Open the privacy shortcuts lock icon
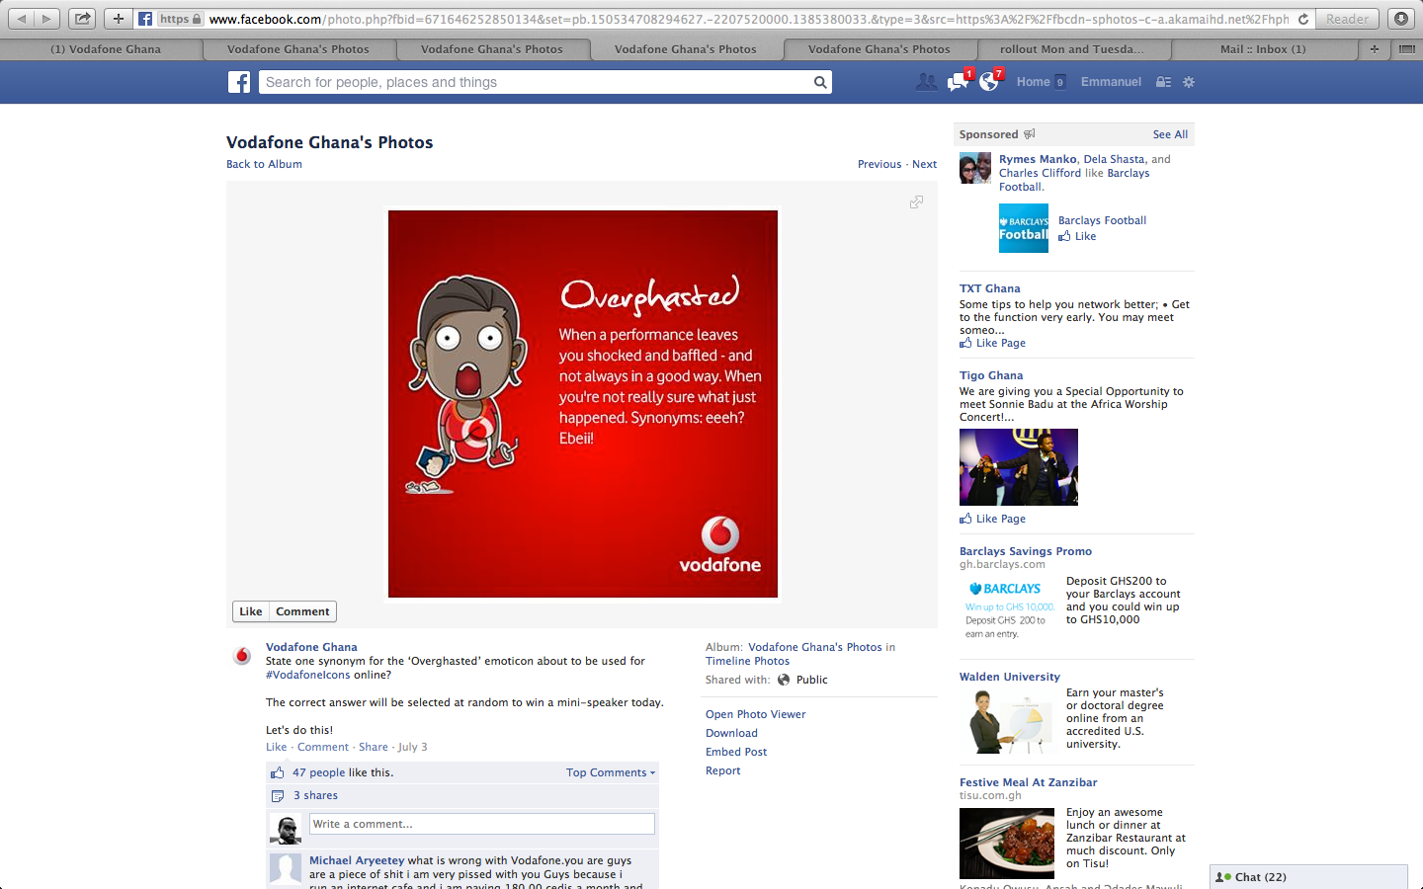Image resolution: width=1423 pixels, height=889 pixels. click(1163, 82)
